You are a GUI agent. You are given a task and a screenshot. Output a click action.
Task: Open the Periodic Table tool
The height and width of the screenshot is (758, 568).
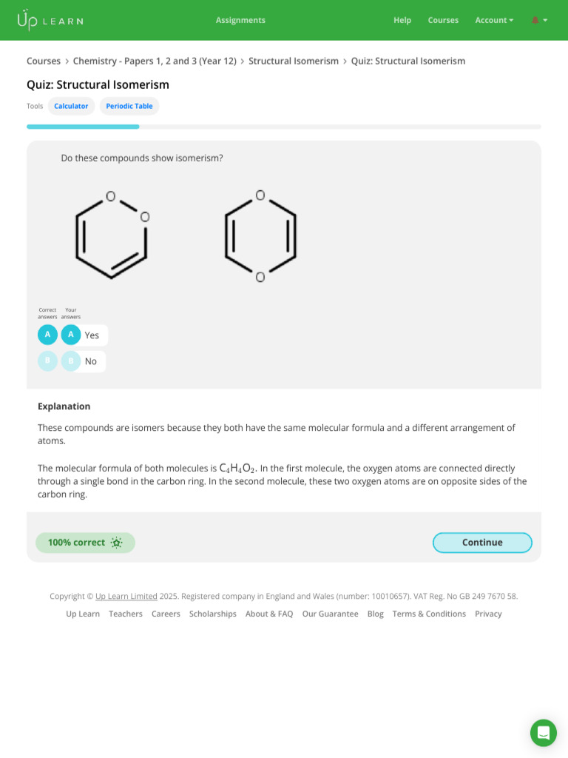point(129,106)
